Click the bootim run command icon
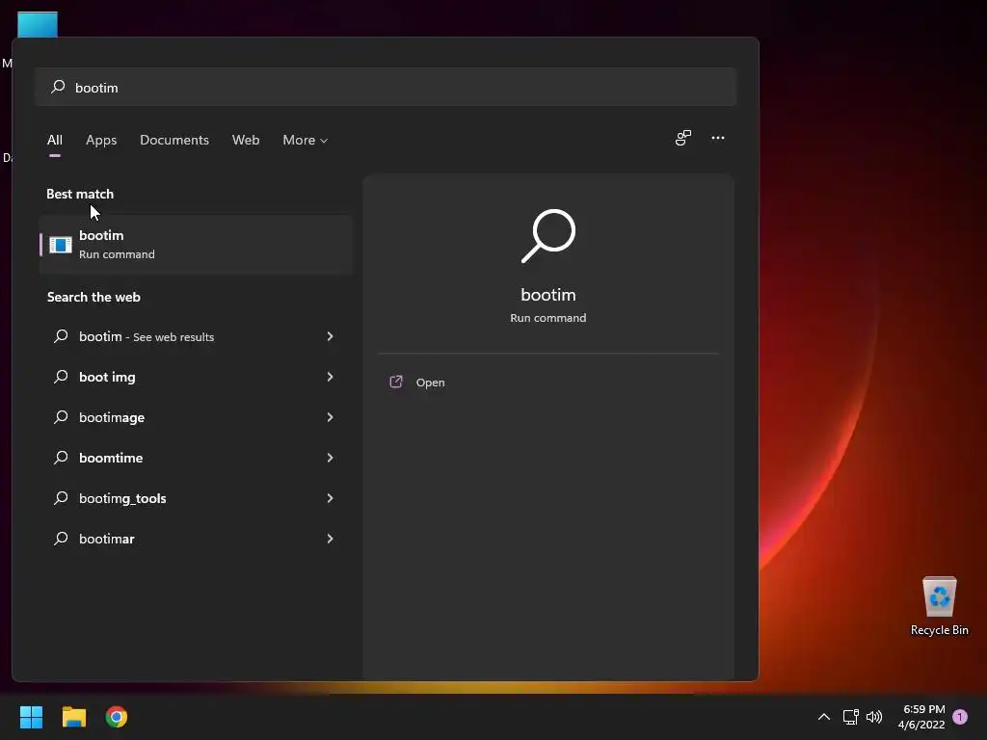This screenshot has width=987, height=740. pyautogui.click(x=61, y=245)
